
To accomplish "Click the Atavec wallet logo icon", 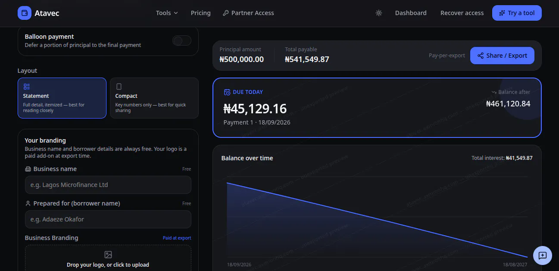I will point(25,13).
